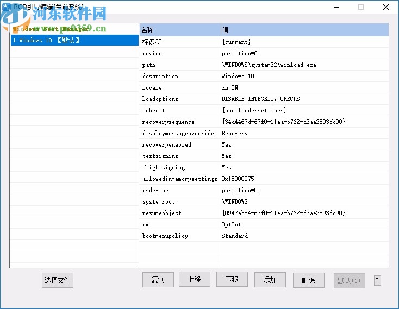Select the recoverysequence row name
The image size is (399, 309).
click(168, 122)
